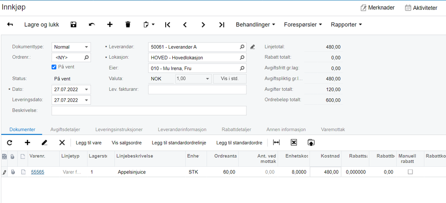Screen dimensions: 446x203
Task: Delete the order with the trash icon
Action: tap(128, 25)
